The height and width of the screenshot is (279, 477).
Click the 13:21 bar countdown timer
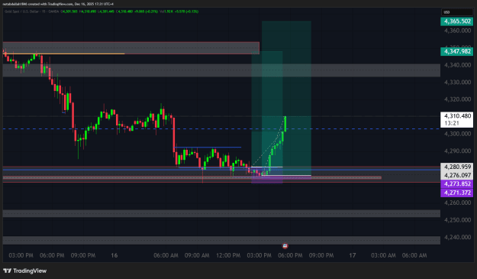[x=452, y=123]
